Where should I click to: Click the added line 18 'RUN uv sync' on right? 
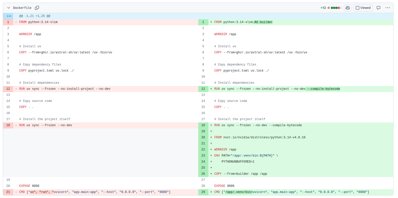pos(258,125)
